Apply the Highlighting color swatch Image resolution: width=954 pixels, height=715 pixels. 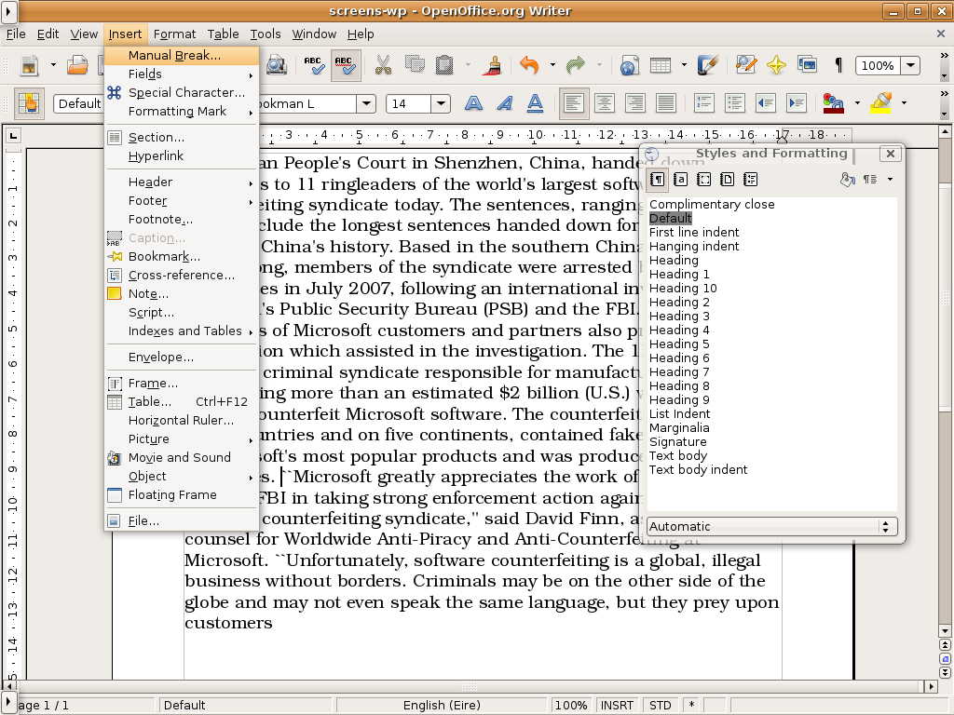[881, 103]
